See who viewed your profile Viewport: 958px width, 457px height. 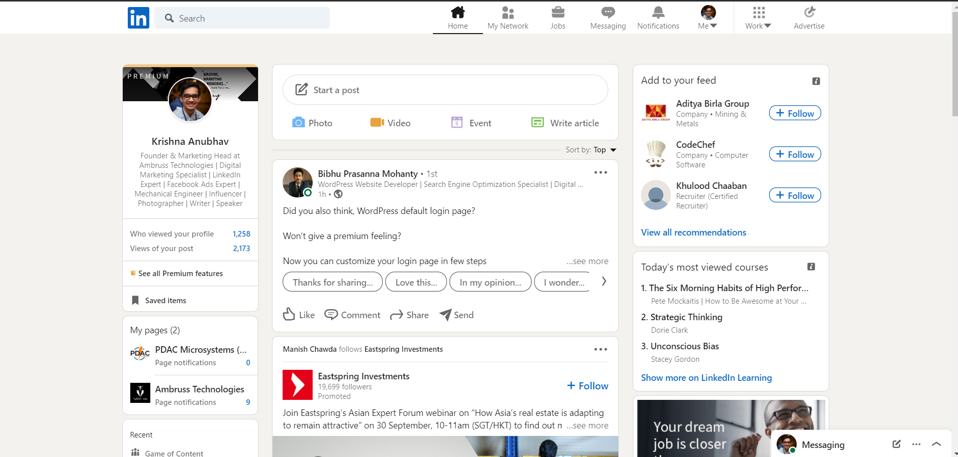(190, 234)
